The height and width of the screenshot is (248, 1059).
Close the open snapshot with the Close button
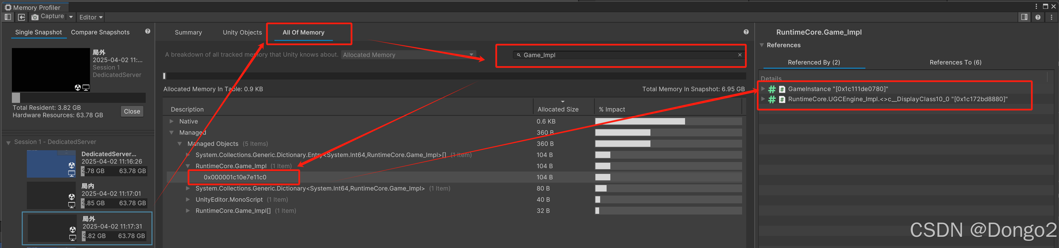click(x=132, y=111)
